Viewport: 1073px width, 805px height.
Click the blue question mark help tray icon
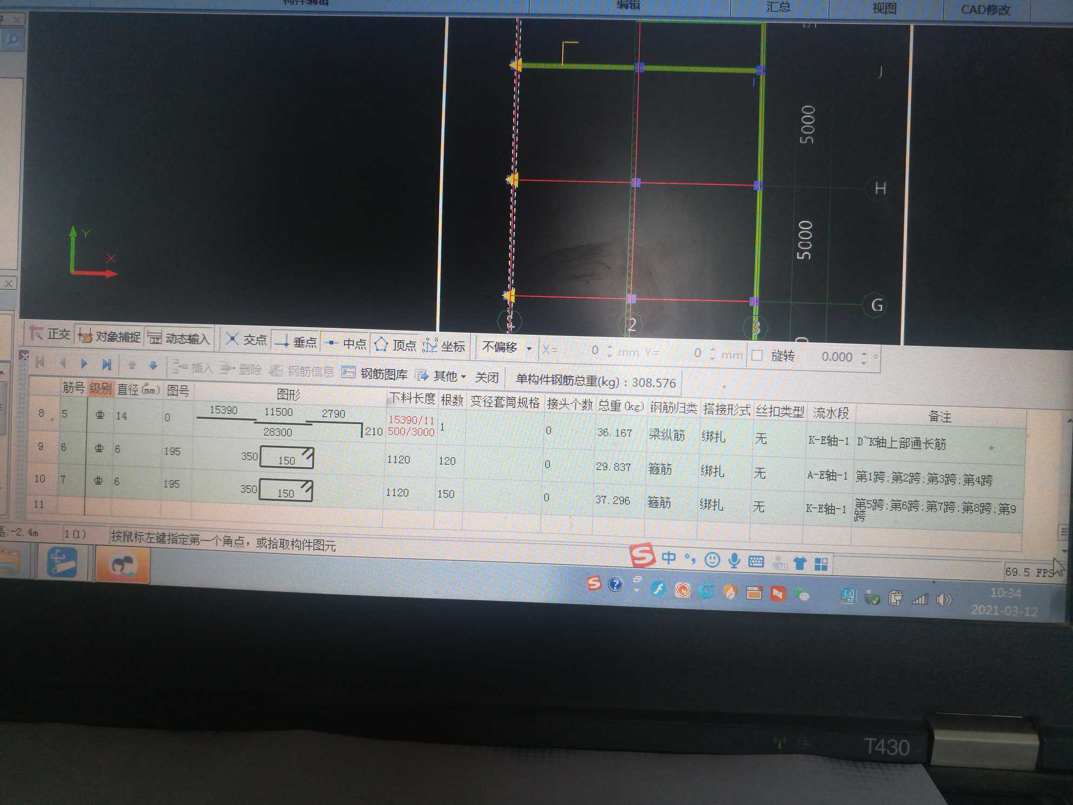coord(615,584)
